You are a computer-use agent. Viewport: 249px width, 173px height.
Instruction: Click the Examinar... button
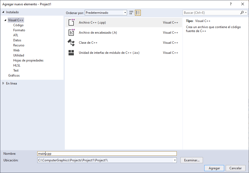tap(192, 160)
